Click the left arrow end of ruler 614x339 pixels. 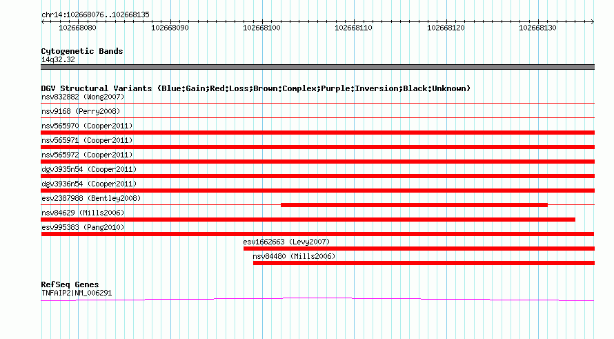point(43,22)
